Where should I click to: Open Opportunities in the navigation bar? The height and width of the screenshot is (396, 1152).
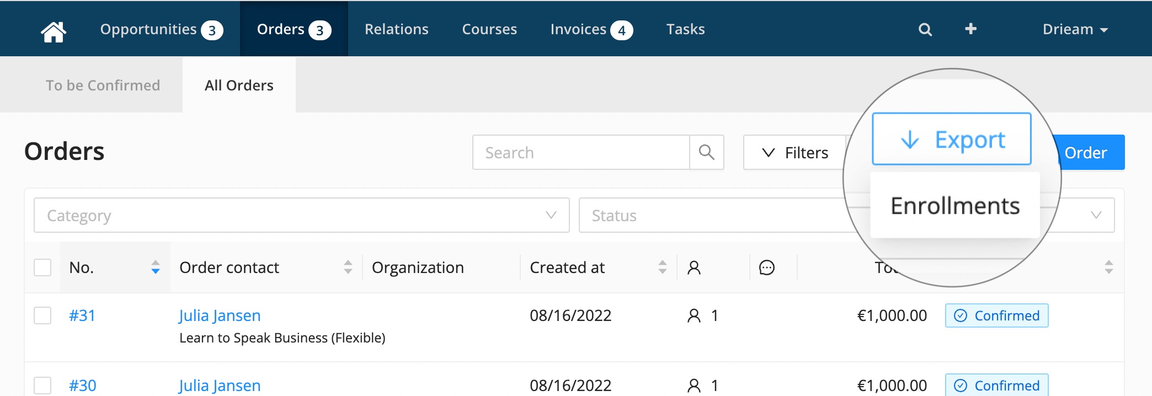[x=161, y=30]
